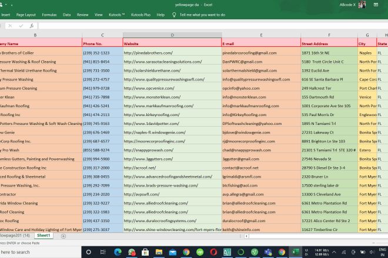Open the Mail app from the taskbar
This screenshot has height=258, width=388.
[173, 252]
